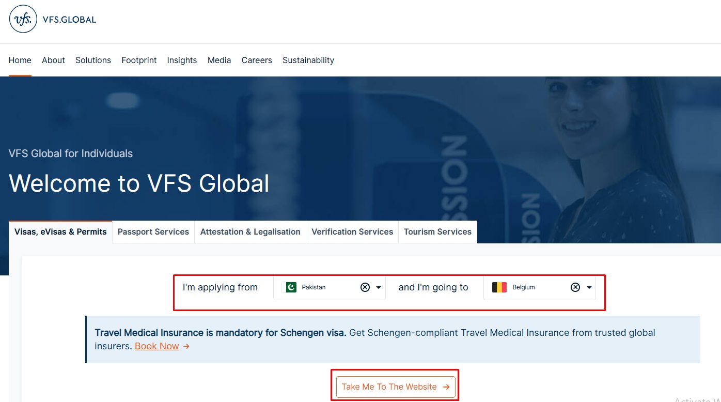Viewport: 721px width, 402px height.
Task: Follow the Book Now insurance link
Action: click(157, 346)
